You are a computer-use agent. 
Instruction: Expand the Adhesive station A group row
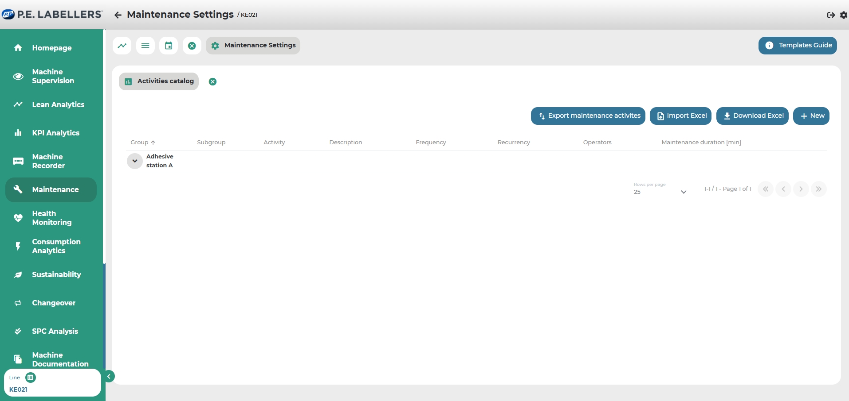click(x=134, y=161)
